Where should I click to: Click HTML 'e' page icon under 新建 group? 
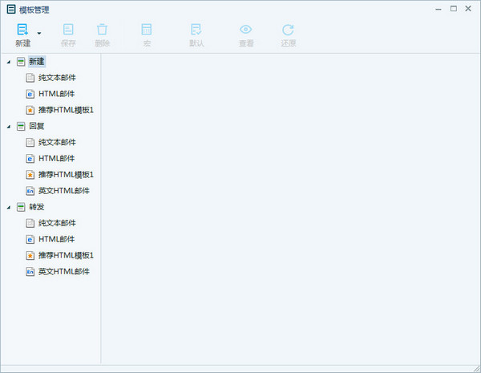[x=30, y=94]
